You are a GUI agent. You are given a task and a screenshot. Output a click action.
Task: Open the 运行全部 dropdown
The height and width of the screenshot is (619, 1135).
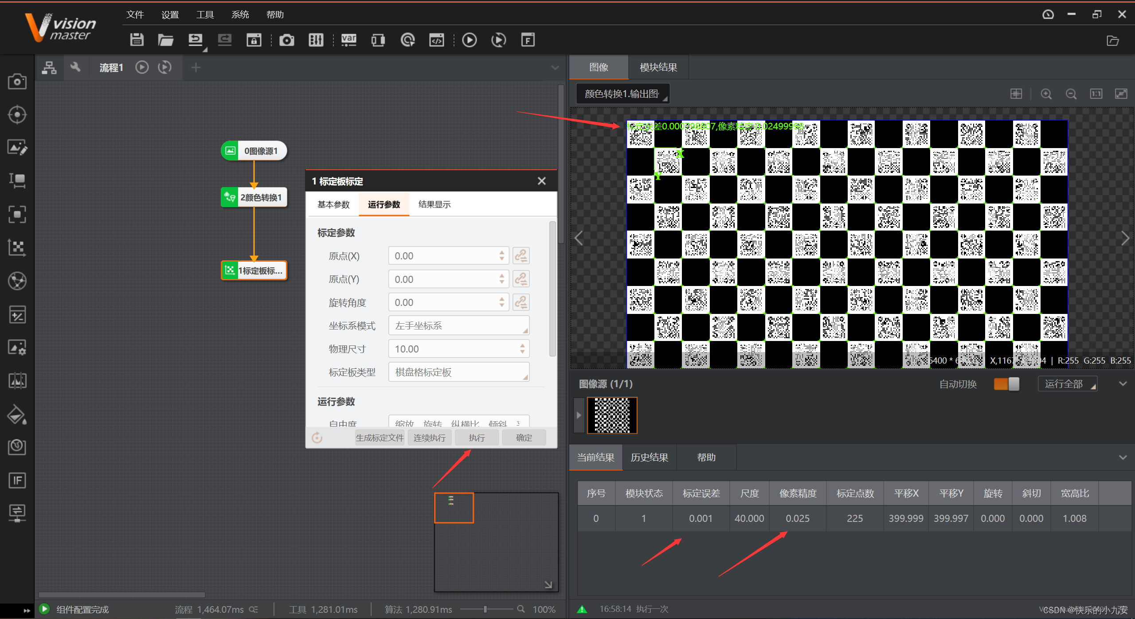[1068, 384]
